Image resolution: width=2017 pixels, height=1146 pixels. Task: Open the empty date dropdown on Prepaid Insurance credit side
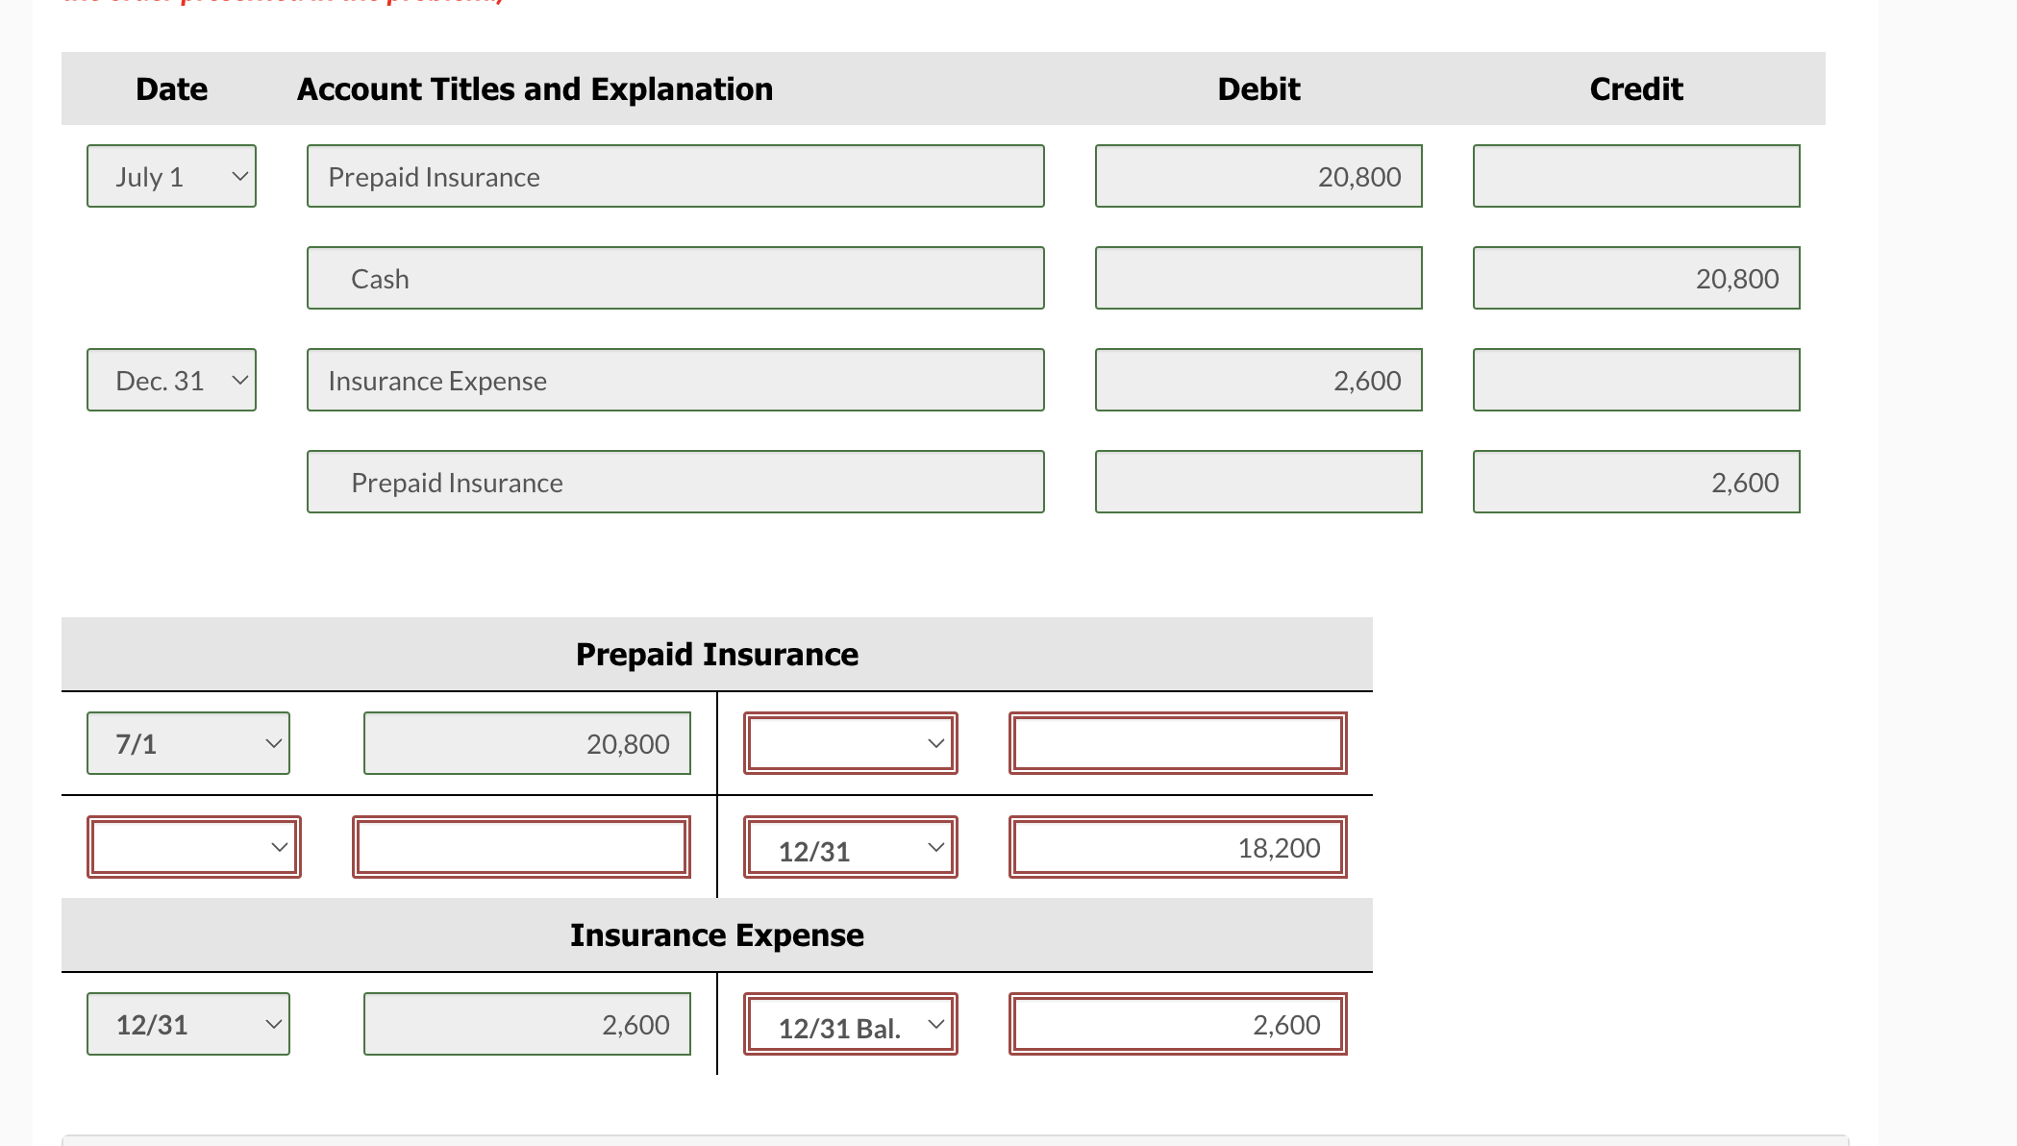[849, 742]
